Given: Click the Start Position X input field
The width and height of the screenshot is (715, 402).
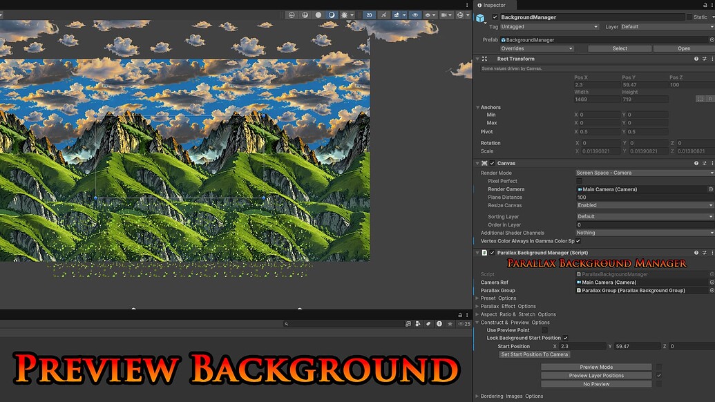Looking at the screenshot, I should (580, 346).
